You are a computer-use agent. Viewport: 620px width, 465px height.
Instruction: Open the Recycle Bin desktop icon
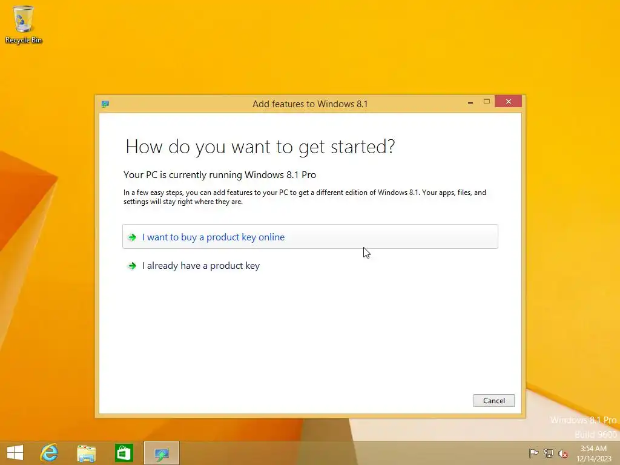(24, 24)
